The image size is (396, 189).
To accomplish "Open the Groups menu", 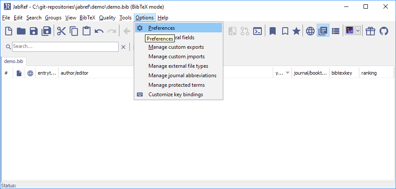I will tap(53, 18).
